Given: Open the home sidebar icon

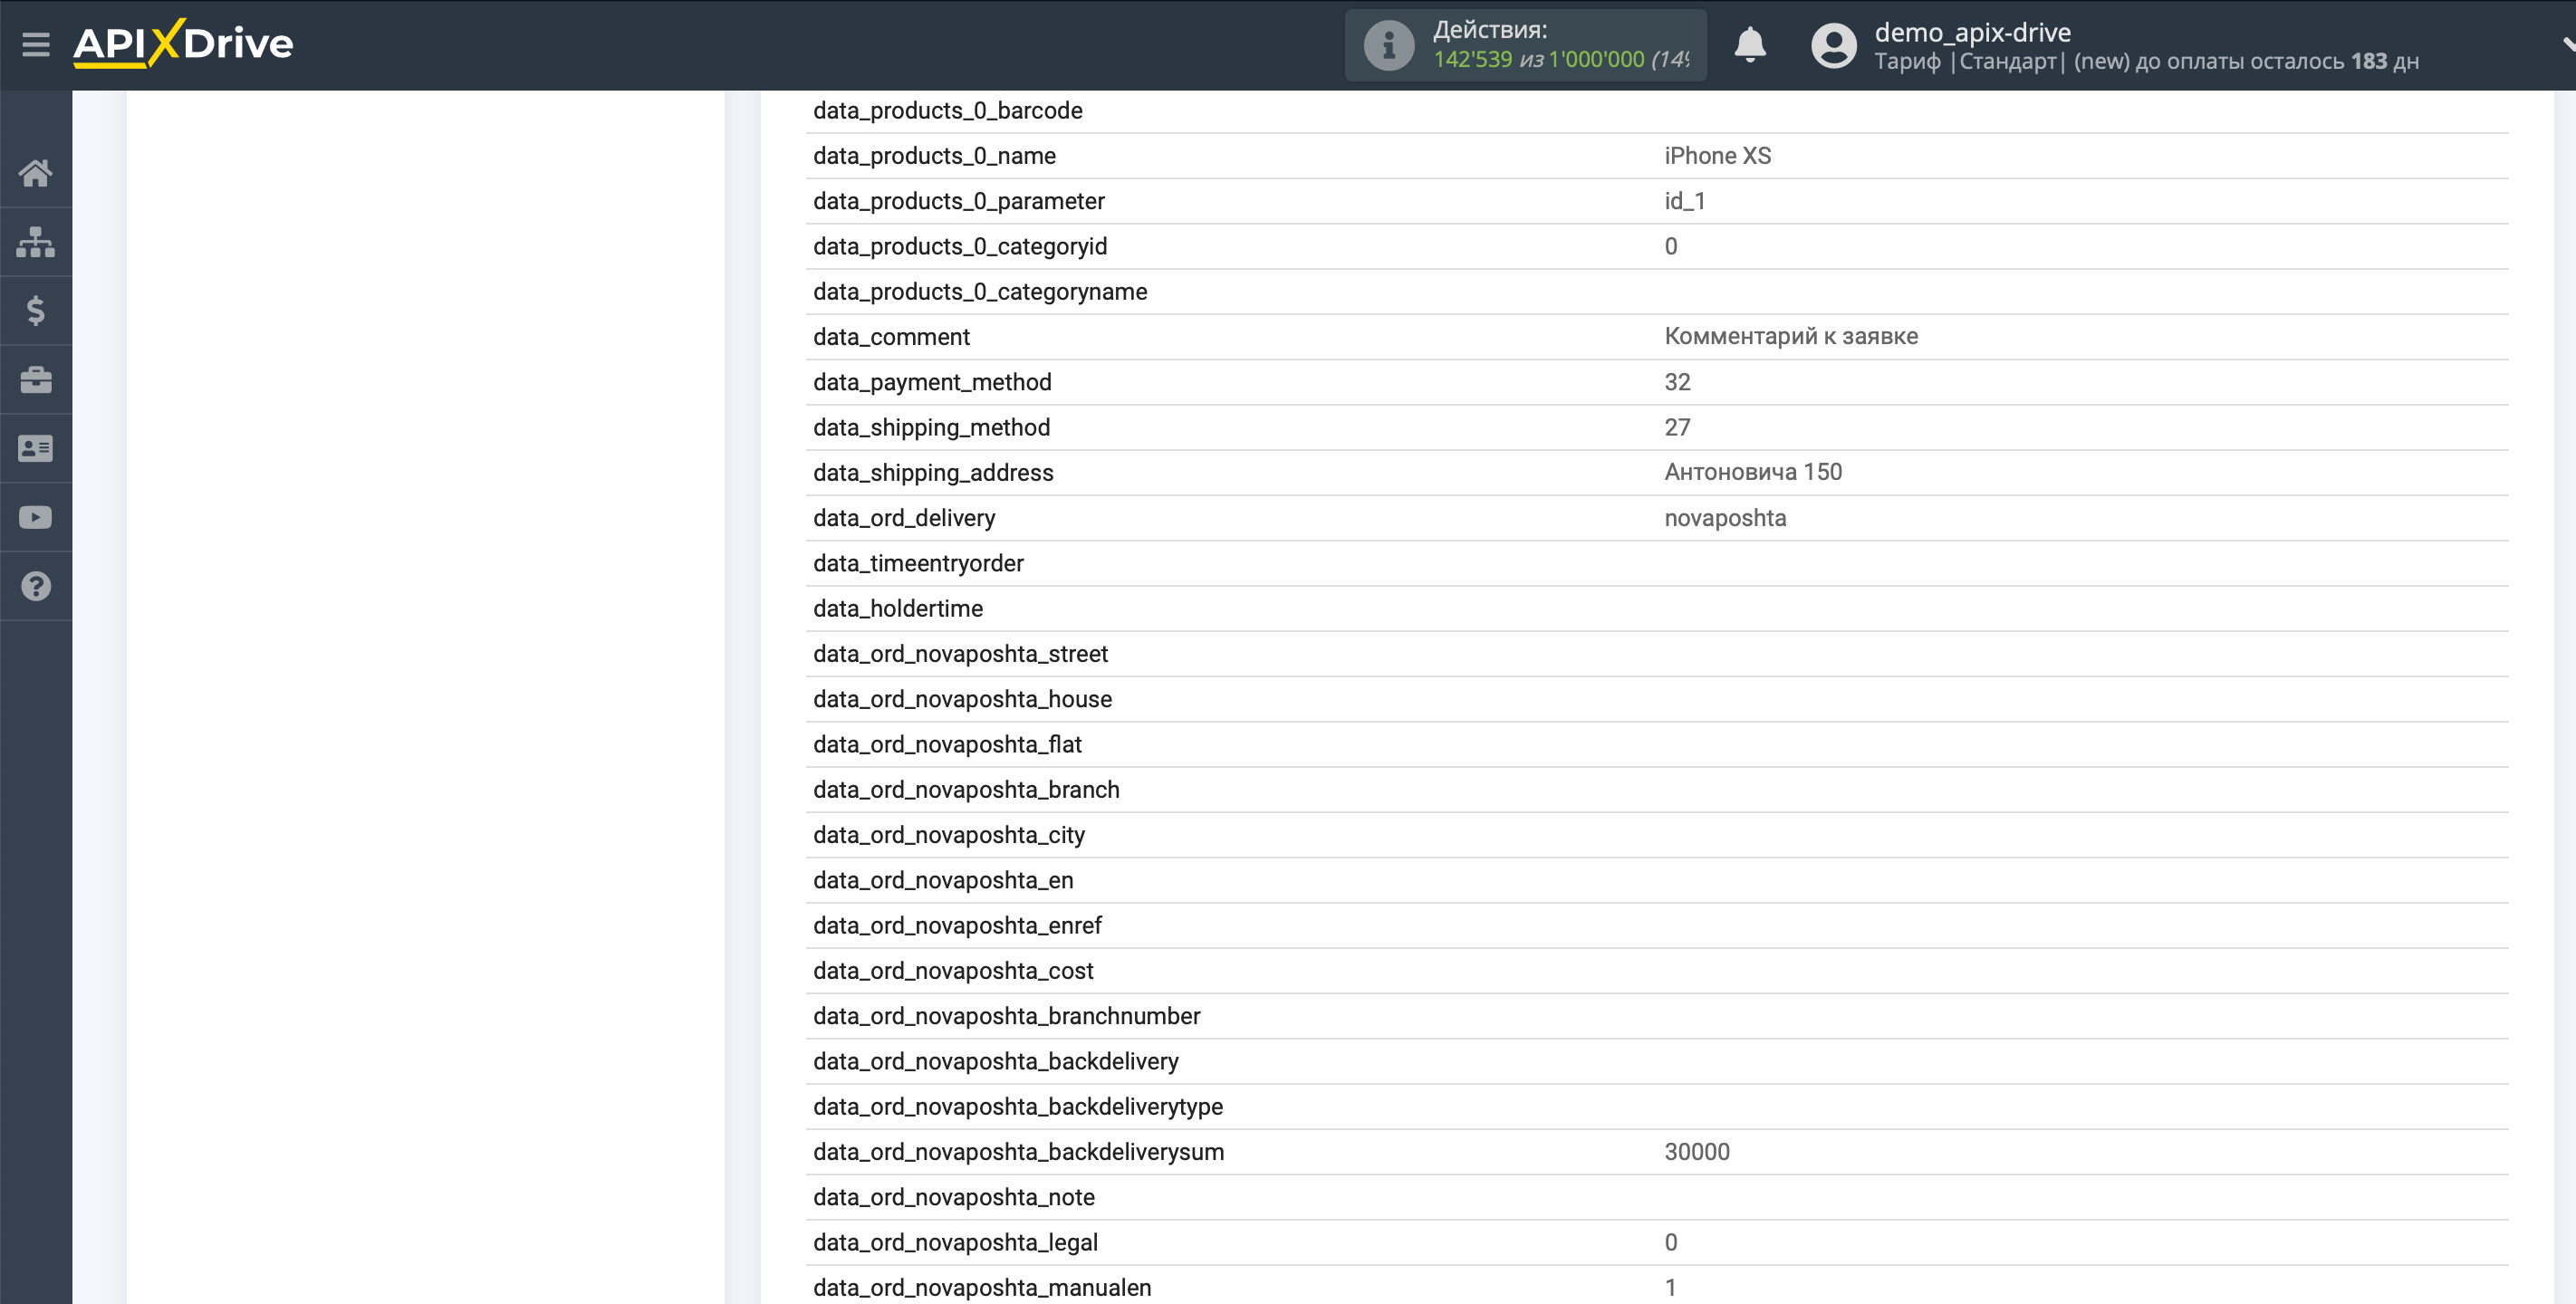Looking at the screenshot, I should point(36,173).
